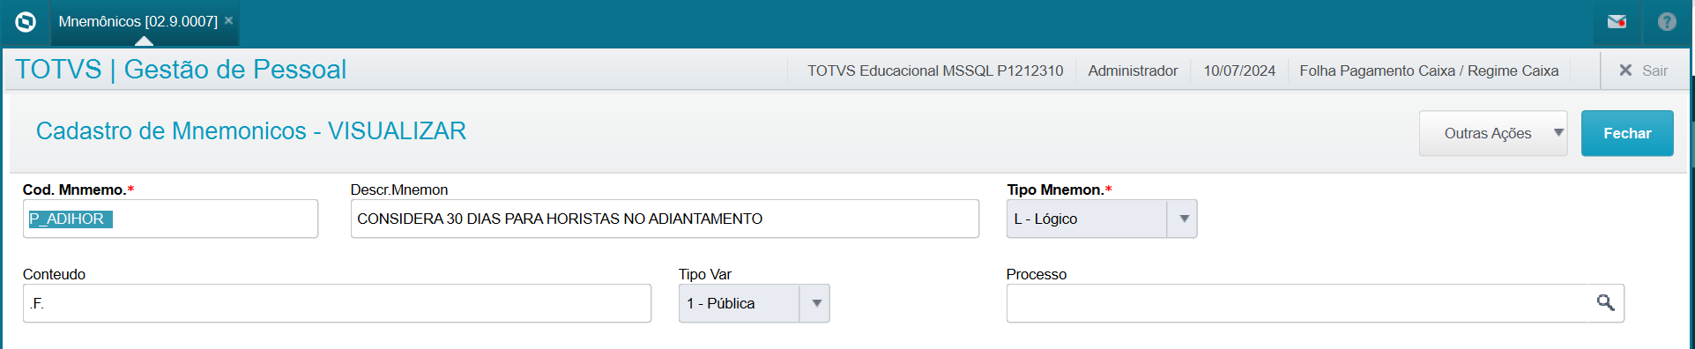Open the mail notifications icon
Screen dimensions: 1695x349
[x=1617, y=22]
